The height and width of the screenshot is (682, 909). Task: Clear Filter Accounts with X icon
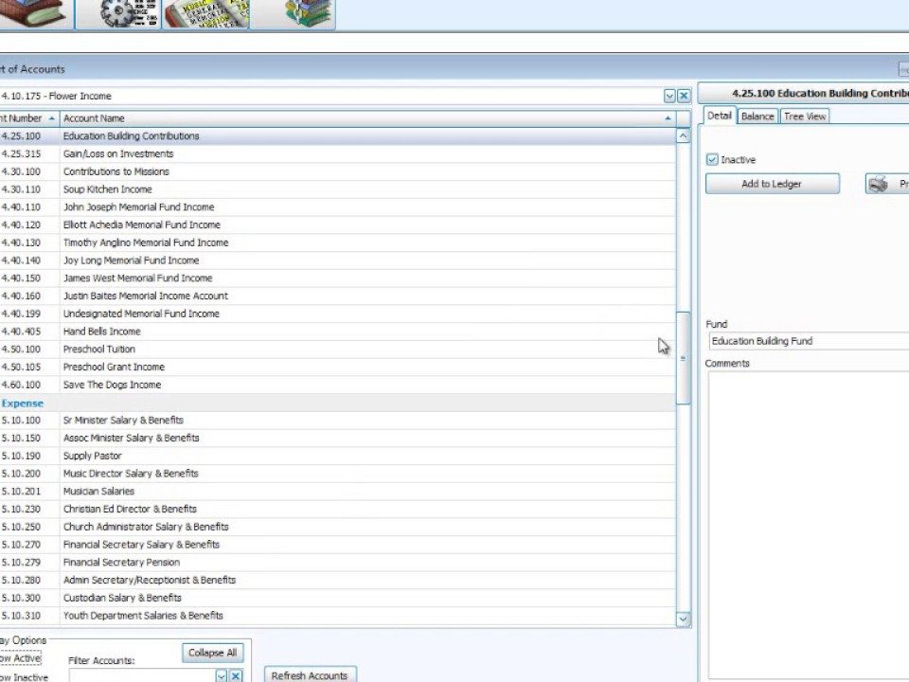[x=236, y=675]
